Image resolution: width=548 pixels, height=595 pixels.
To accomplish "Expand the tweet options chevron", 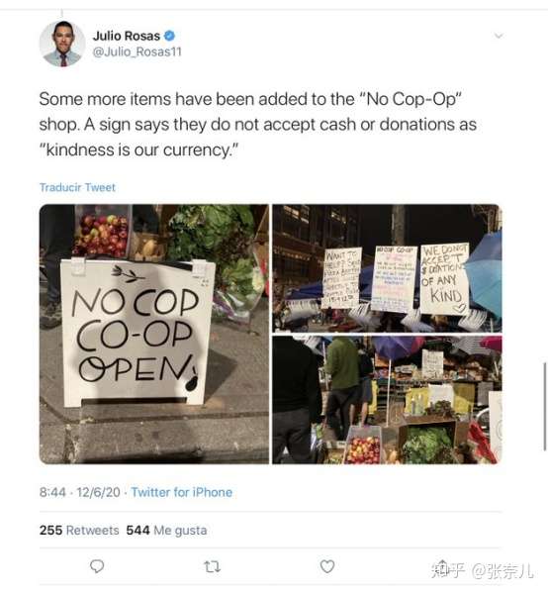I will coord(499,36).
